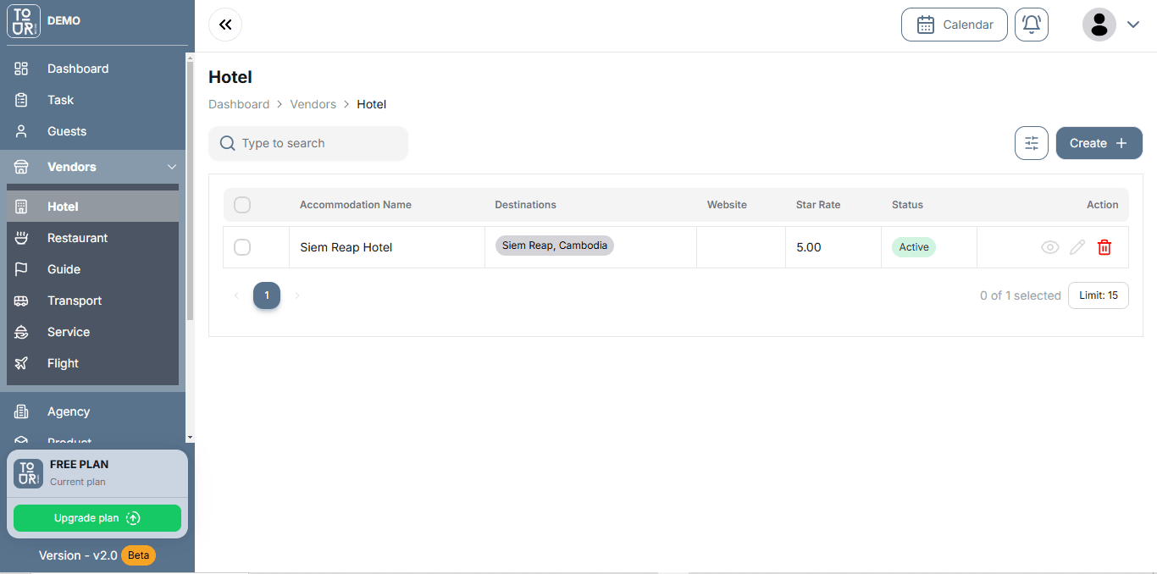This screenshot has width=1157, height=574.
Task: Open the Calendar view
Action: [954, 25]
